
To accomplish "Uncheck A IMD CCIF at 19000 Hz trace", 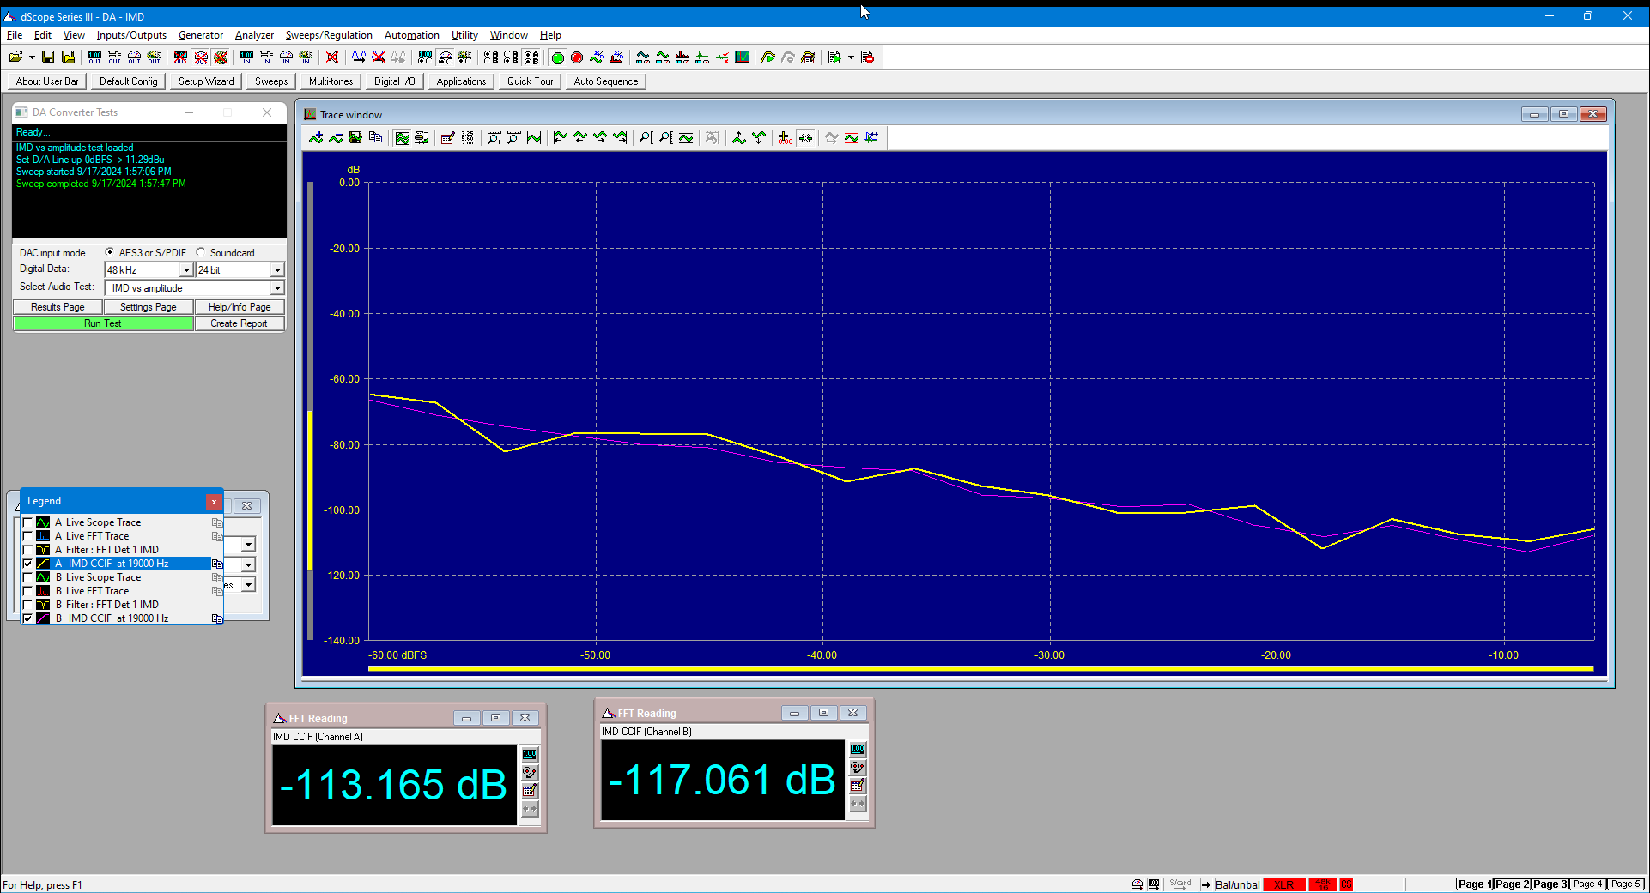I will pos(27,564).
